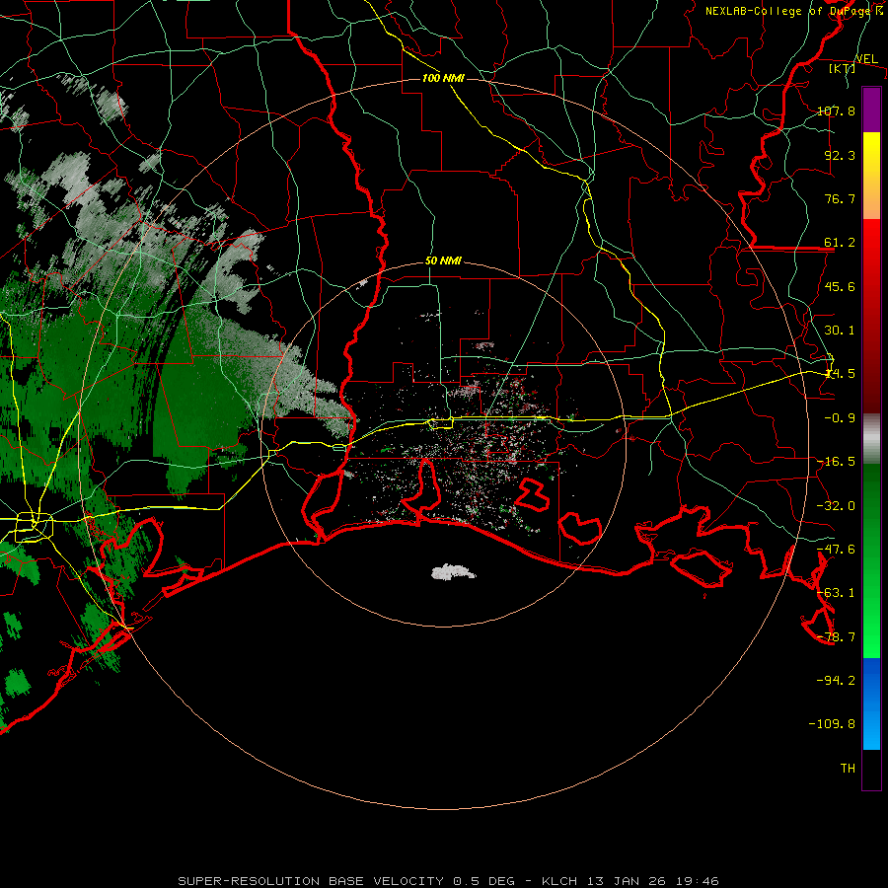Click the -0.9 scale value

tap(840, 418)
